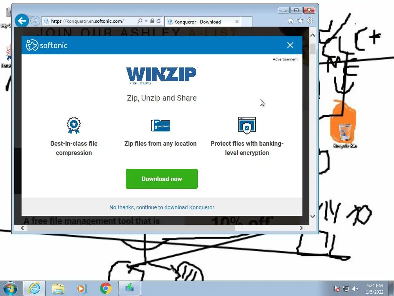Close the Konqueror - Download tab
Screen dimensions: 394x296
tap(237, 22)
